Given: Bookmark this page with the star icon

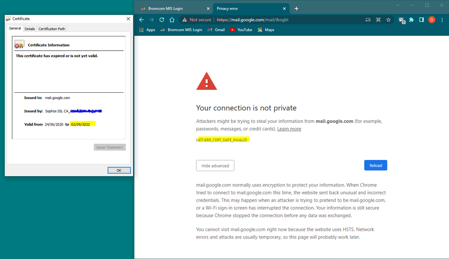Looking at the screenshot, I should point(388,20).
